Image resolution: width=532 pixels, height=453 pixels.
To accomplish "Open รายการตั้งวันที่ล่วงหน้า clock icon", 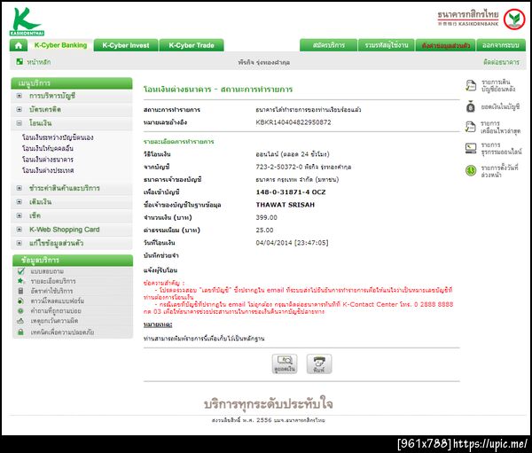I will (x=471, y=170).
